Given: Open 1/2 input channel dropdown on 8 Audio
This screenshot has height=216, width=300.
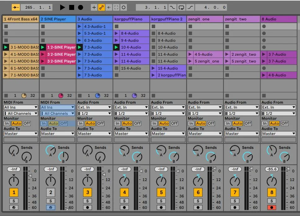Looking at the screenshot, I should click(279, 114).
